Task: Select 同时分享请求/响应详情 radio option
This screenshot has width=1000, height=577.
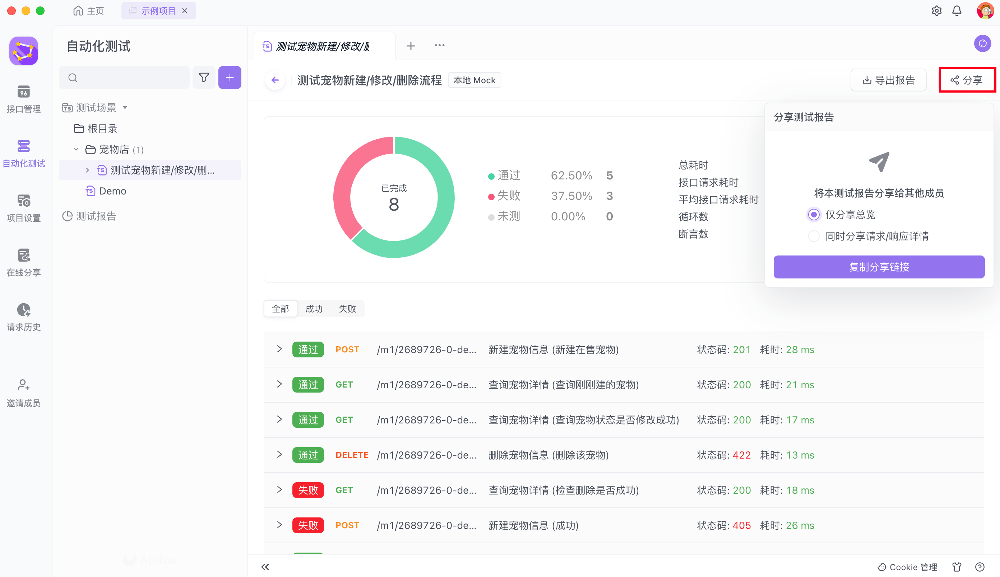Action: [814, 236]
